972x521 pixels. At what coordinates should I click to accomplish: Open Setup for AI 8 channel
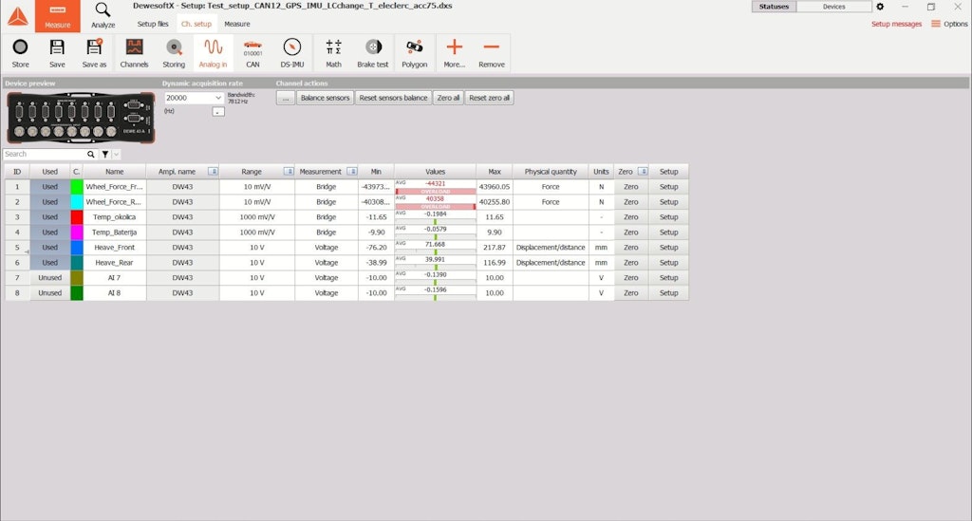click(x=668, y=293)
